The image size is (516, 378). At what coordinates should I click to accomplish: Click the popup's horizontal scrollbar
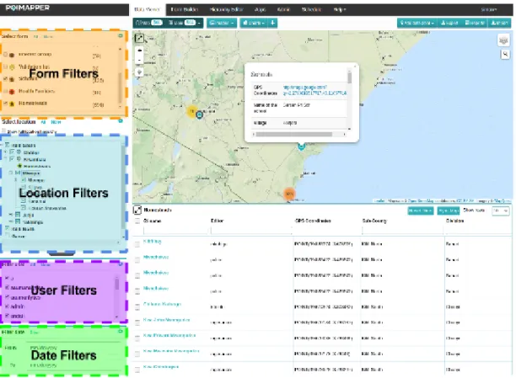294,134
